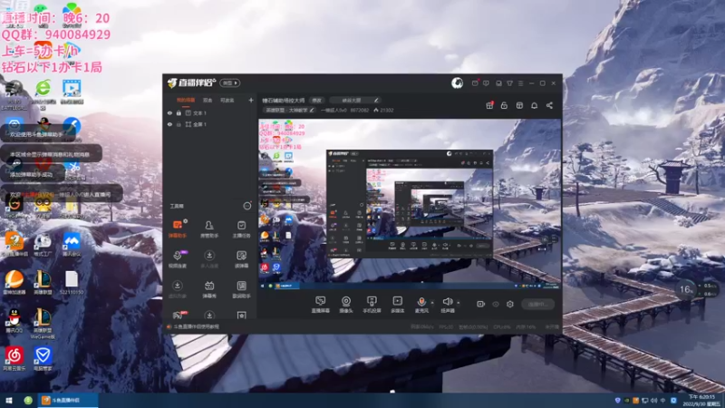The height and width of the screenshot is (408, 725).
Task: Select the 全屏 1 layer row
Action: 210,124
